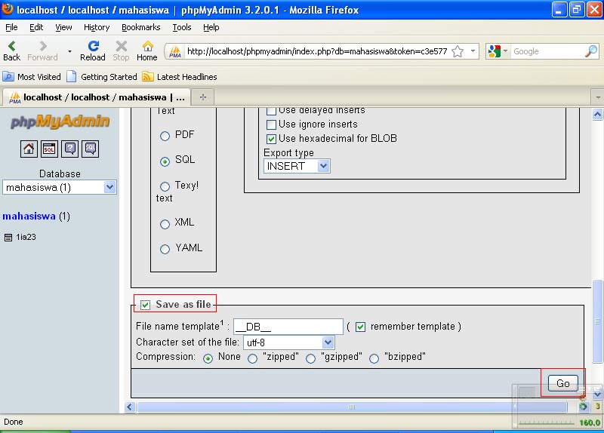Open the Most Visited bookmarks folder
Image resolution: width=604 pixels, height=433 pixels.
coord(32,77)
